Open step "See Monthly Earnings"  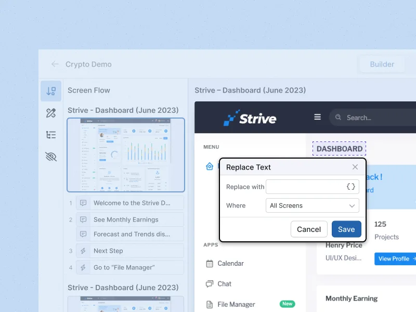130,219
